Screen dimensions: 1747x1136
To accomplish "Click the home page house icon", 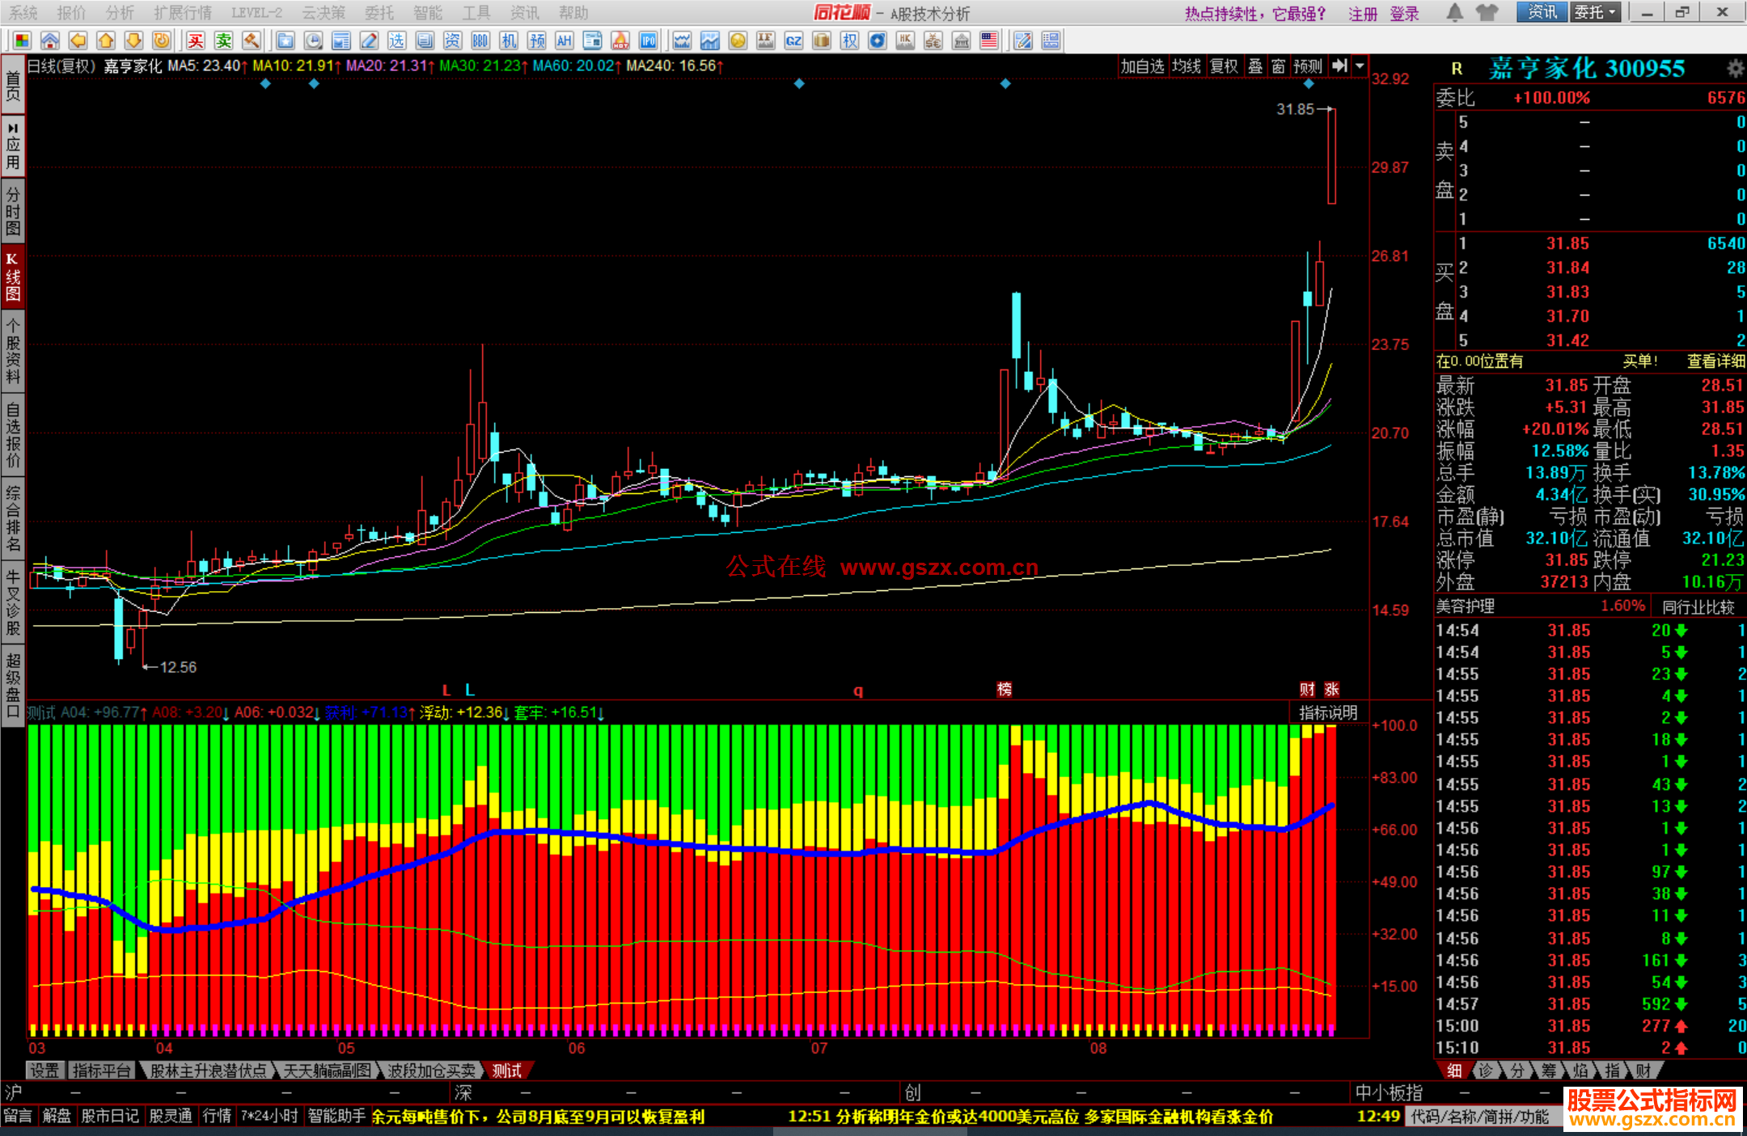I will point(50,41).
